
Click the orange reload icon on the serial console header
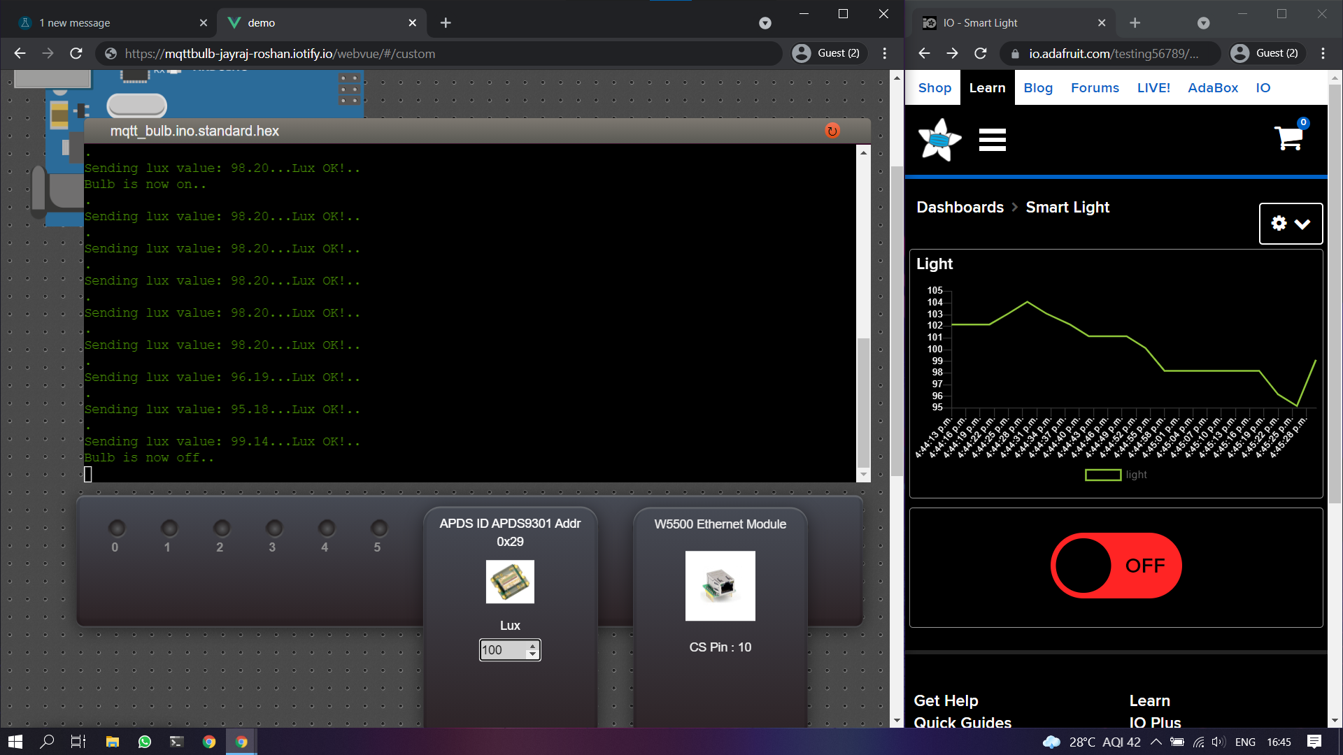pos(832,131)
